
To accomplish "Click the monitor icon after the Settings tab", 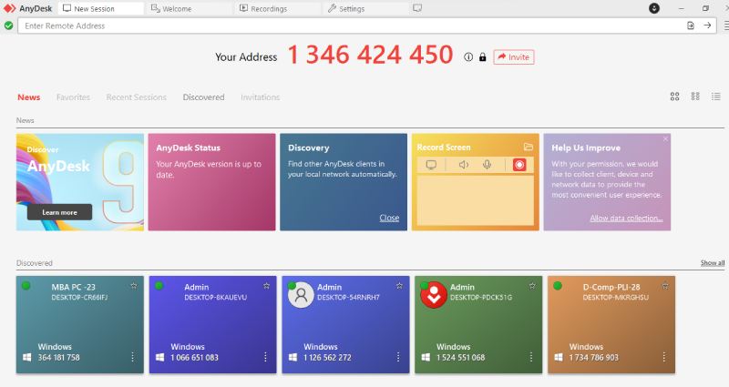I will tap(417, 8).
